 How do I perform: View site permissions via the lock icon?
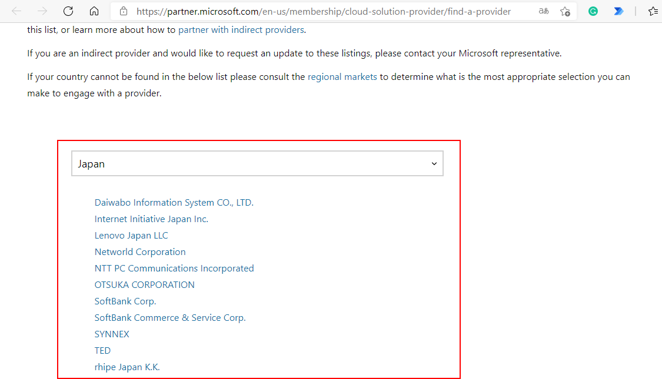(x=122, y=11)
